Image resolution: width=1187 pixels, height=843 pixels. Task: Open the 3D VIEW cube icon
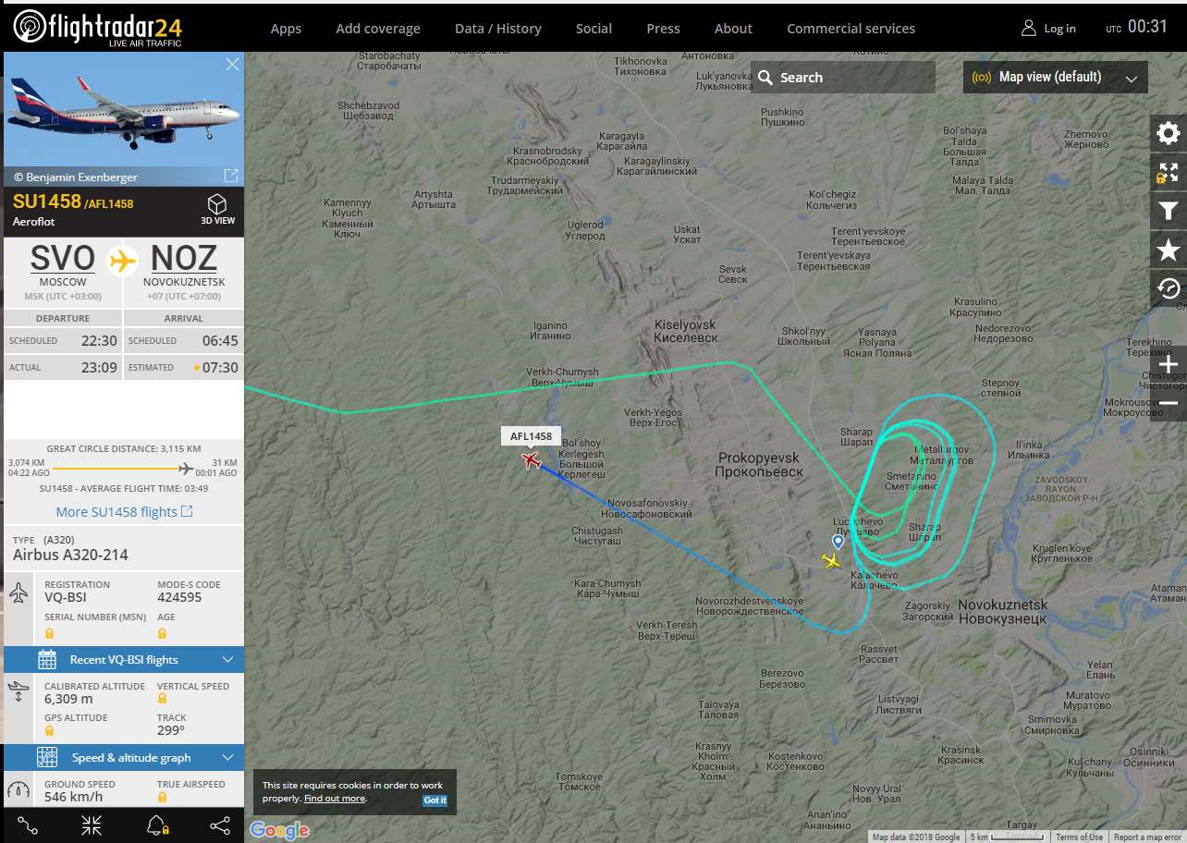coord(217,210)
